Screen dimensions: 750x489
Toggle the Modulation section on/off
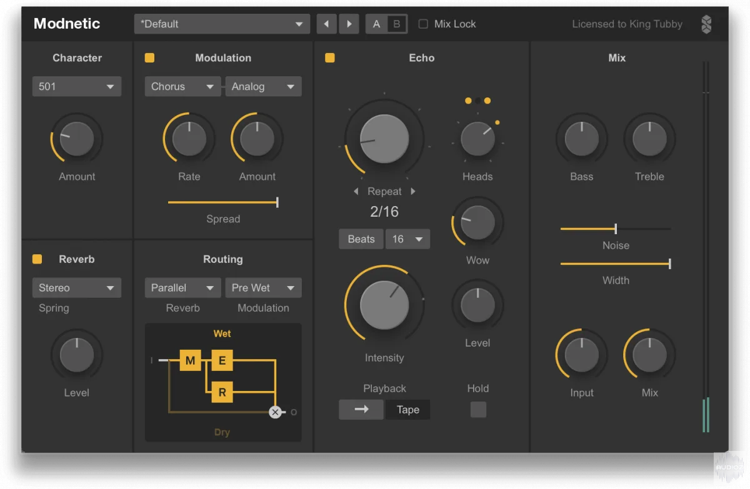point(149,58)
